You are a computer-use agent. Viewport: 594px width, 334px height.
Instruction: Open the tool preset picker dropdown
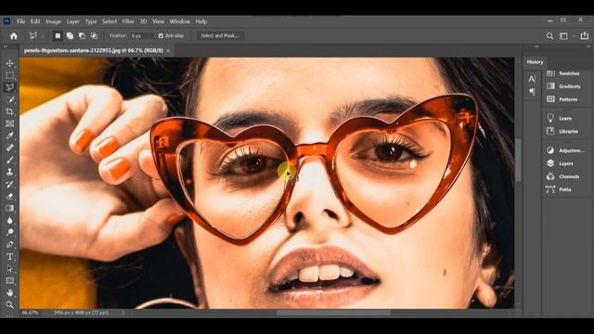(x=43, y=36)
